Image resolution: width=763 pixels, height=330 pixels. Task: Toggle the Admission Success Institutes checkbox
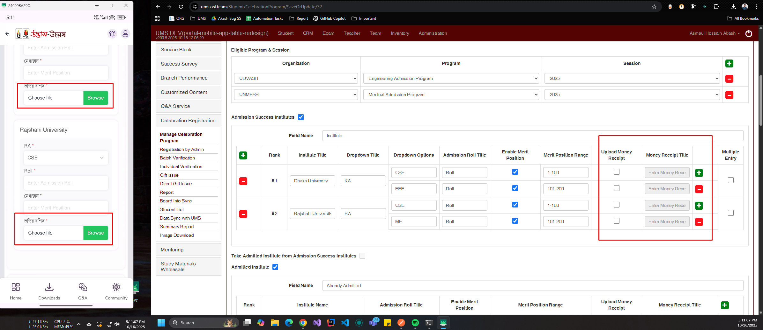click(300, 117)
